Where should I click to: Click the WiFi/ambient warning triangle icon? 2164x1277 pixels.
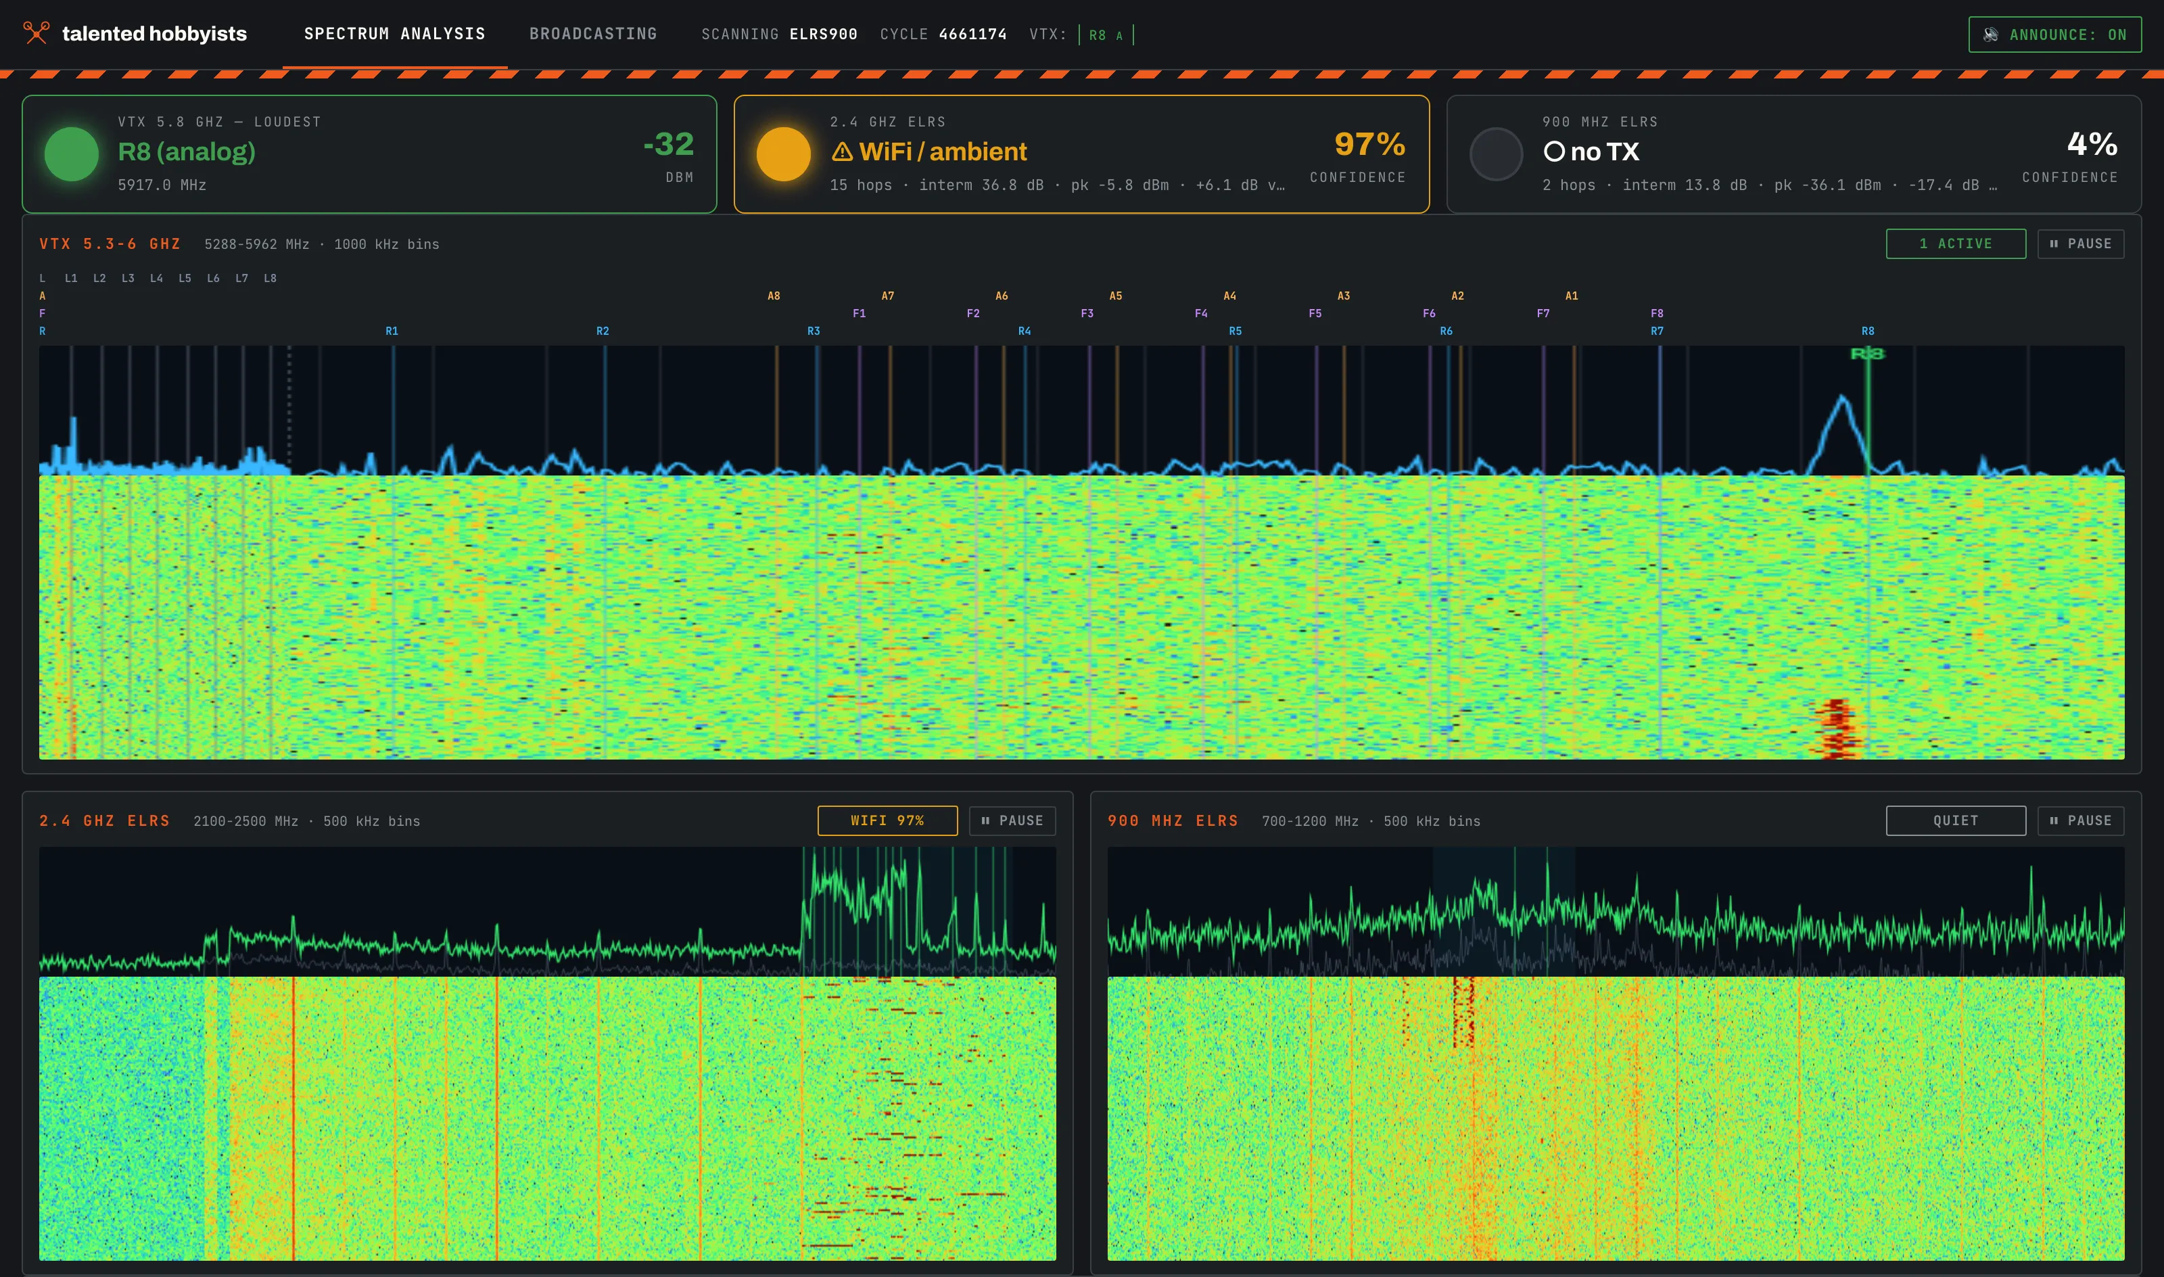pos(842,152)
